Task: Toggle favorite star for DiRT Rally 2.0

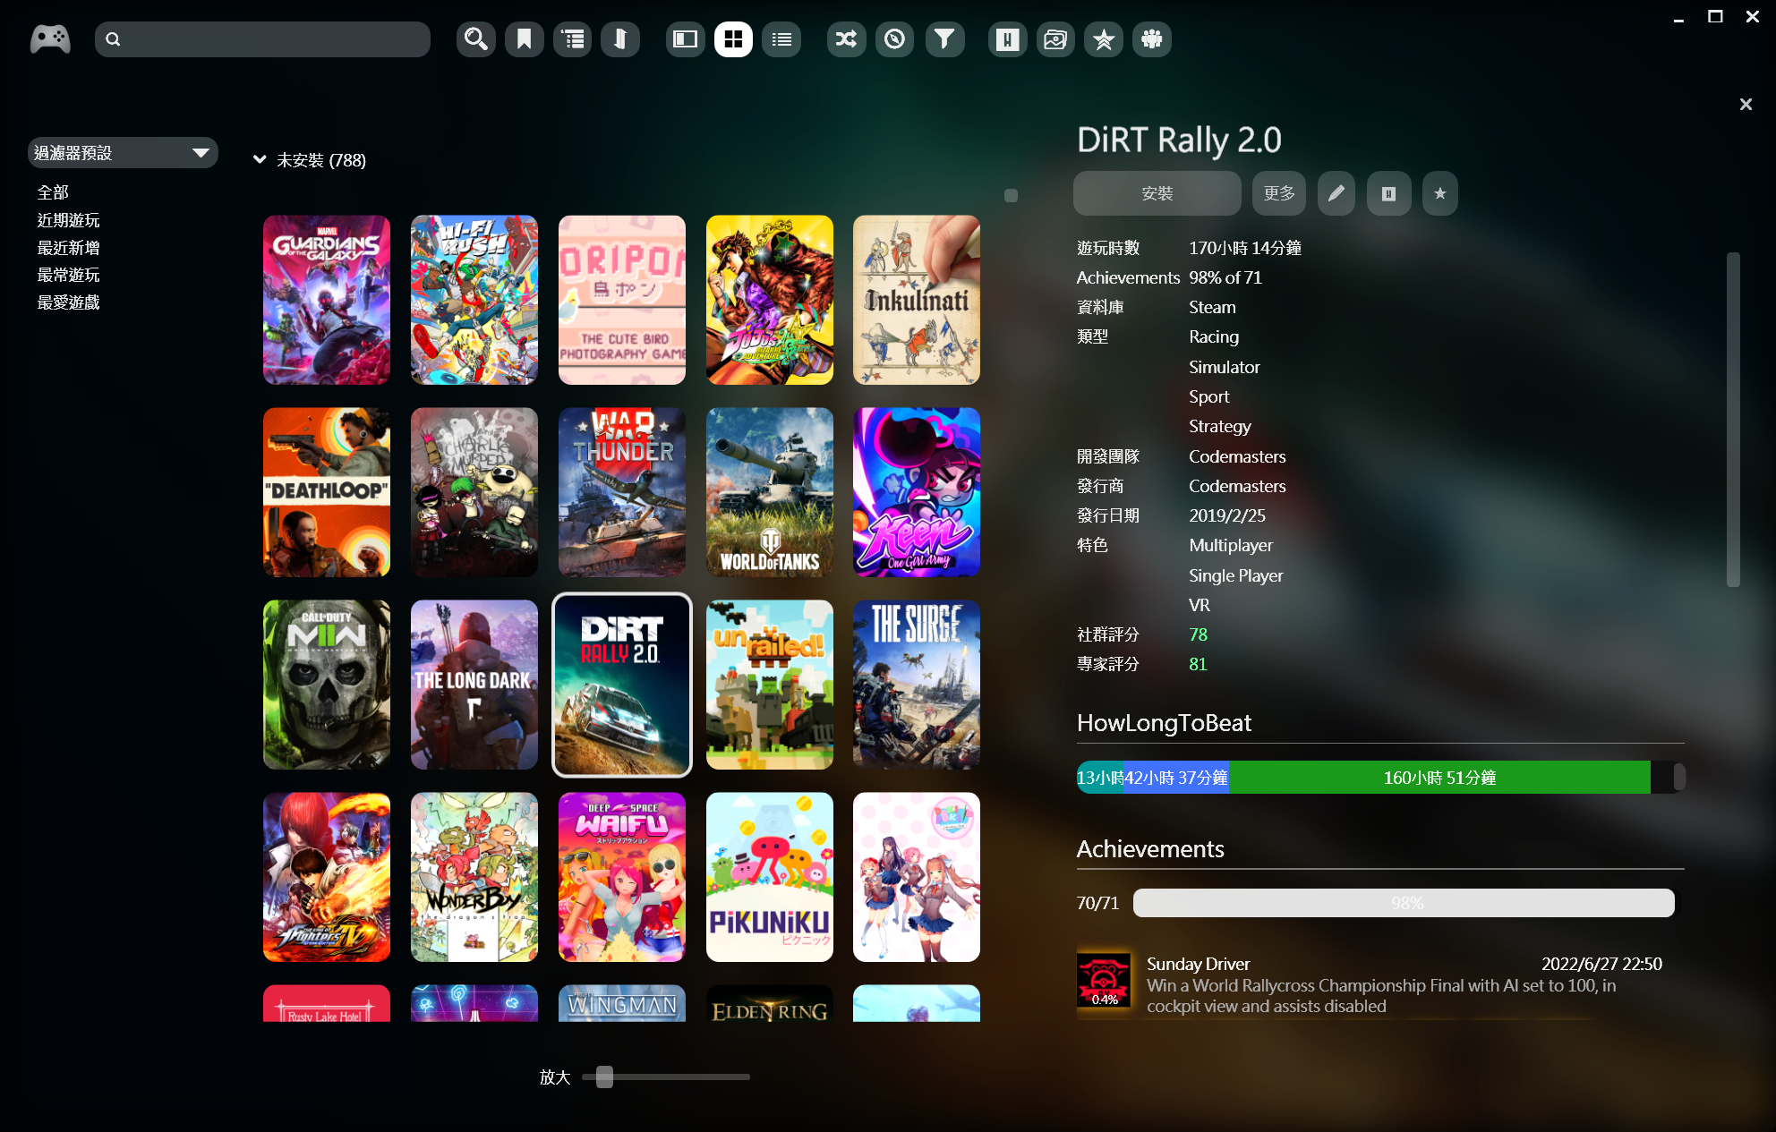Action: click(x=1439, y=193)
